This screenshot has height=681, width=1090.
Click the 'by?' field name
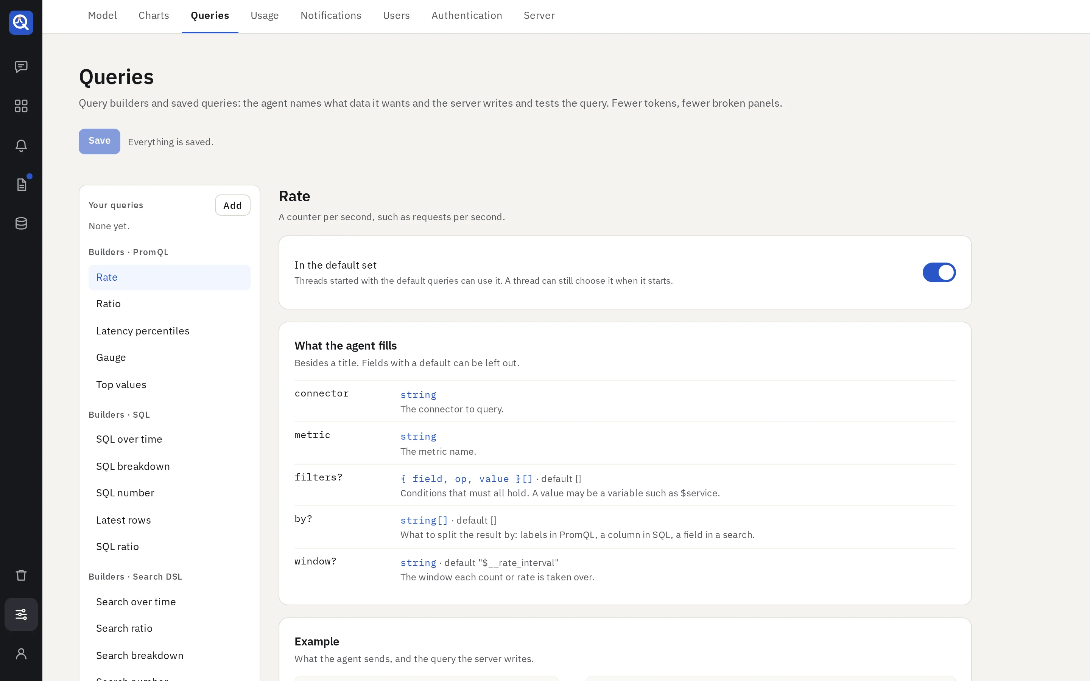click(303, 519)
